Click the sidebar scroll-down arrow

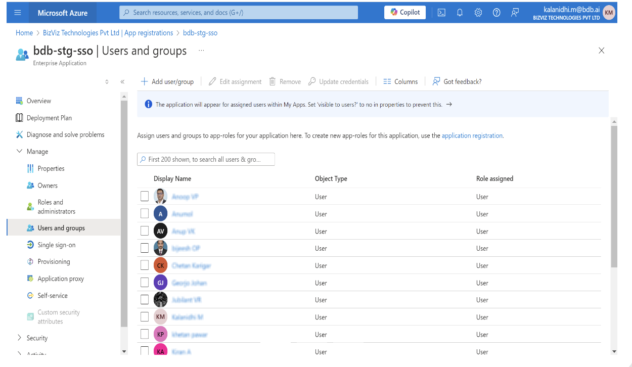(124, 351)
